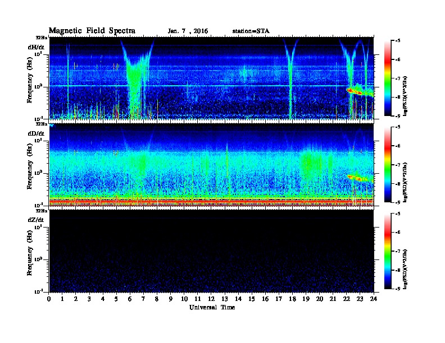Click the log(PSD) label beside dZ/dt colorbar

pos(406,269)
